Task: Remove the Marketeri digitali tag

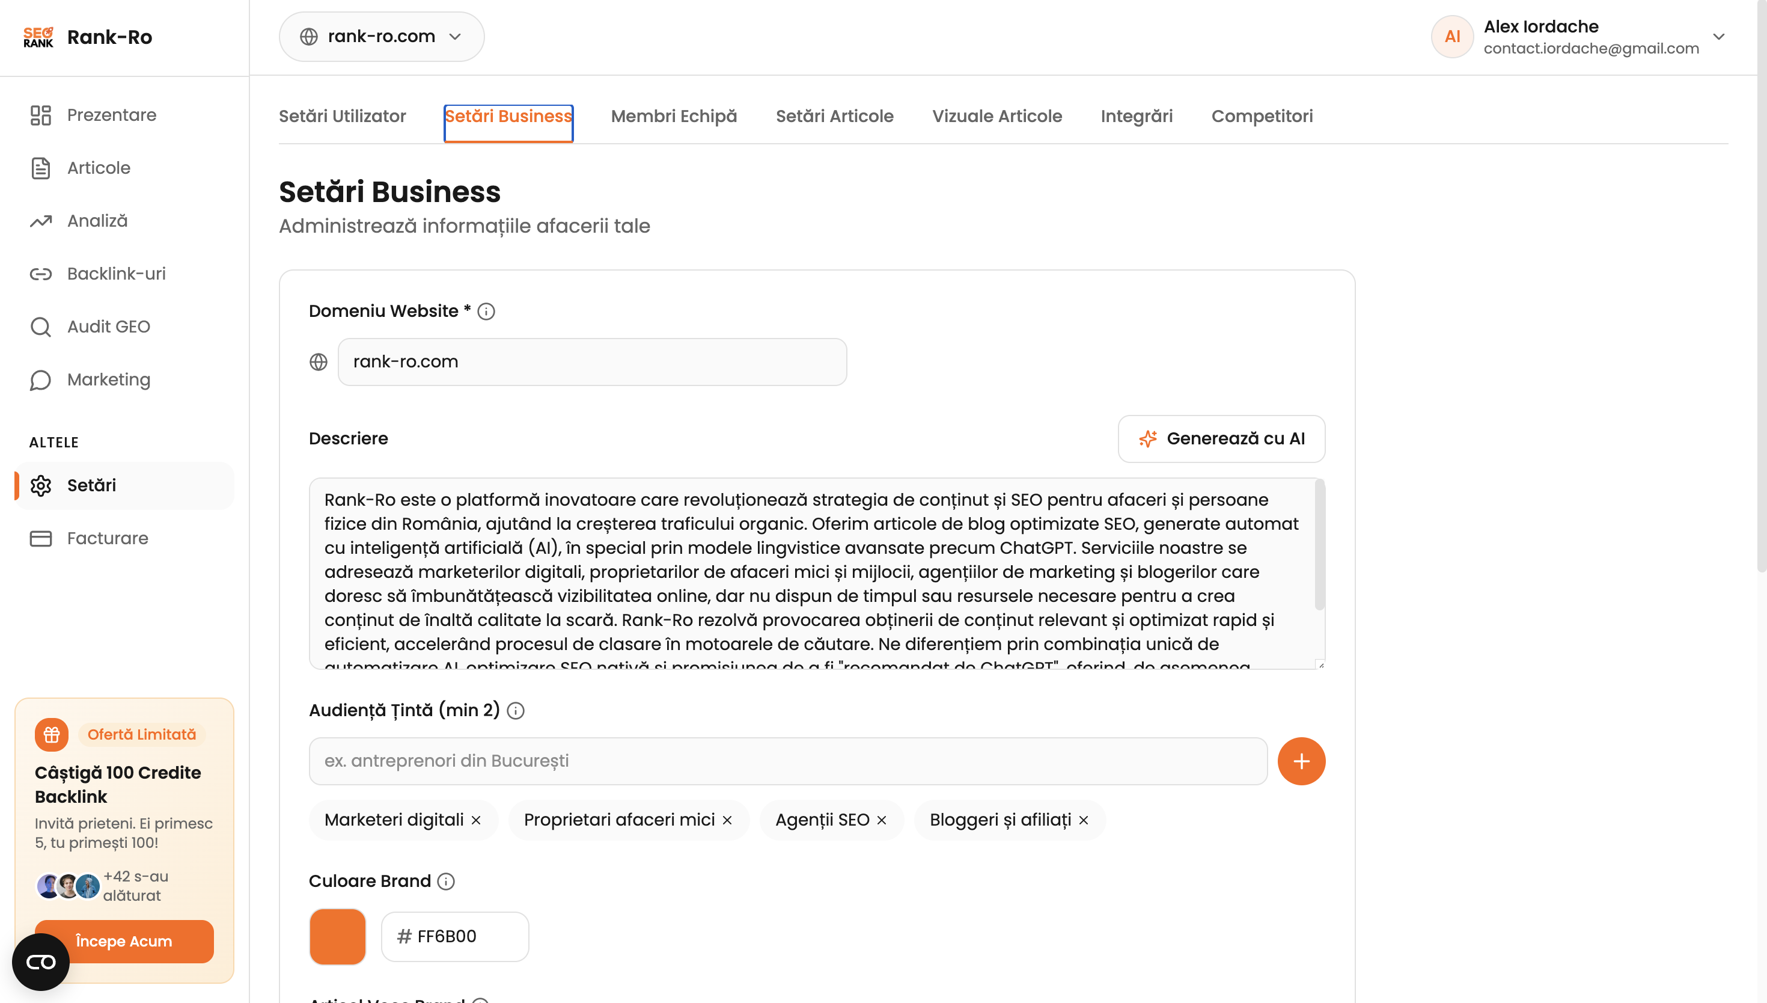Action: [x=475, y=820]
